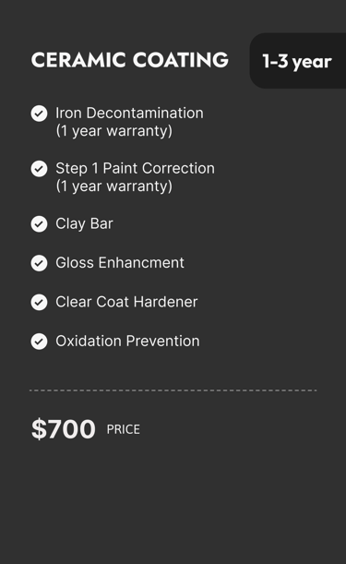Click the CERAMIC COATING heading
The width and height of the screenshot is (346, 564).
tap(130, 60)
